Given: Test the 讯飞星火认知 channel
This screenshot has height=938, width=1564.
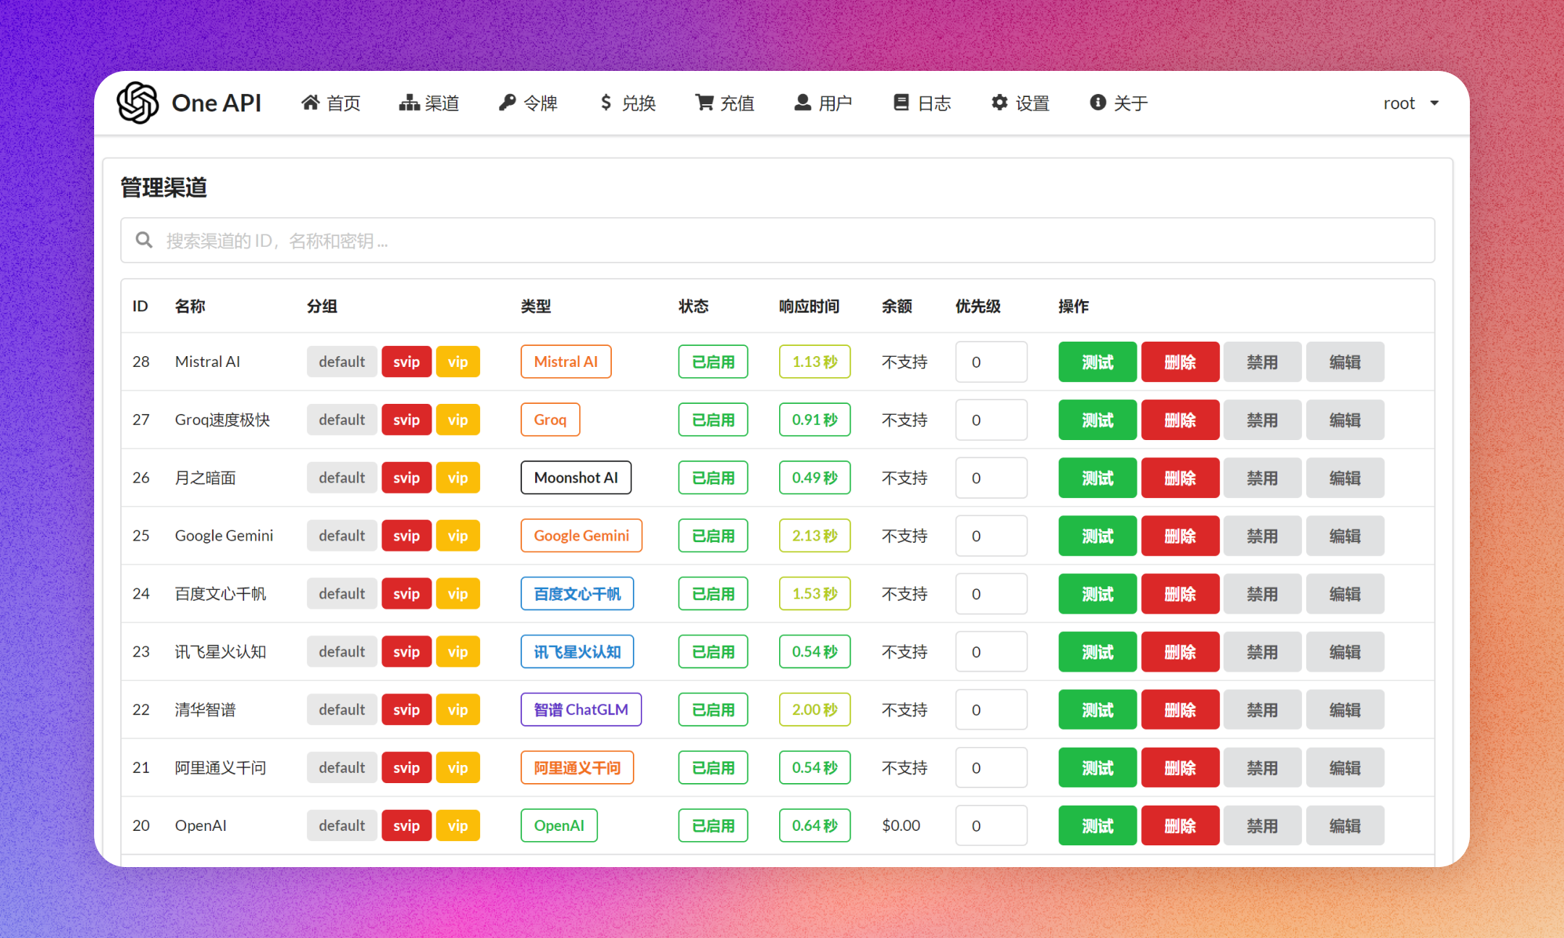Looking at the screenshot, I should click(x=1098, y=651).
